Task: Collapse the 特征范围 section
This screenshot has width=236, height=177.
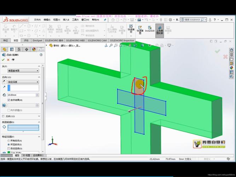Action: tap(39, 137)
